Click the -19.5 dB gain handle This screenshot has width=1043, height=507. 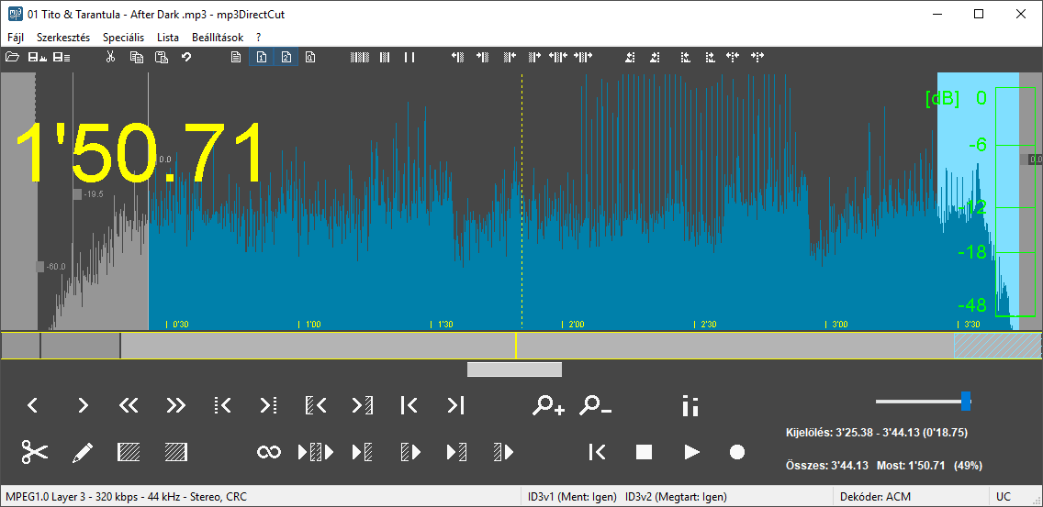[x=78, y=194]
